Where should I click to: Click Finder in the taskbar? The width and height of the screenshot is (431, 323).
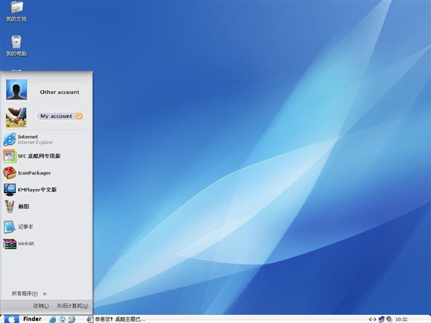(x=32, y=319)
